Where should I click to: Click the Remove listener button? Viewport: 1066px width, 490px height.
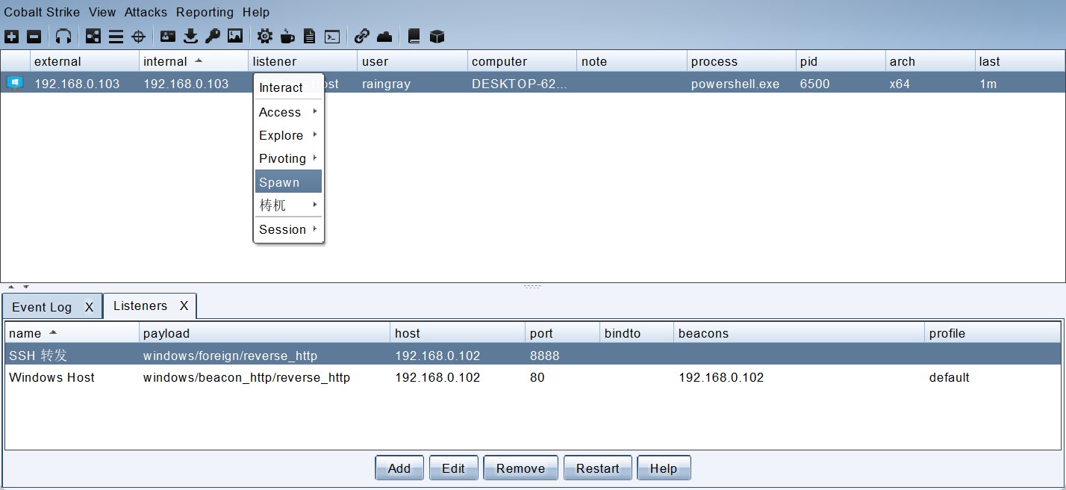(x=520, y=468)
